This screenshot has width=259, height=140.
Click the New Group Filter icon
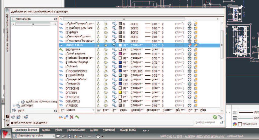coord(18,117)
